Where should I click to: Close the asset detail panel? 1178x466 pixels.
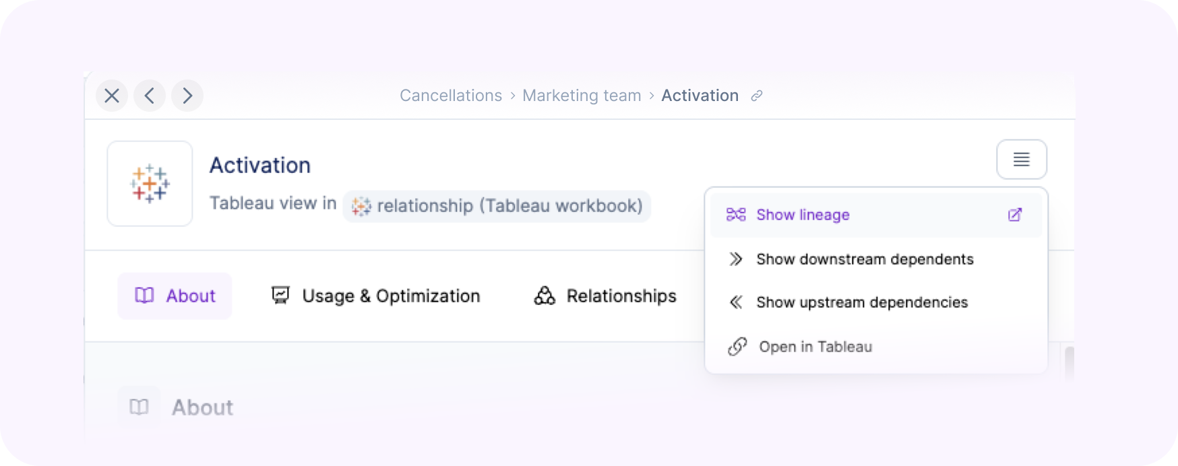[x=112, y=96]
